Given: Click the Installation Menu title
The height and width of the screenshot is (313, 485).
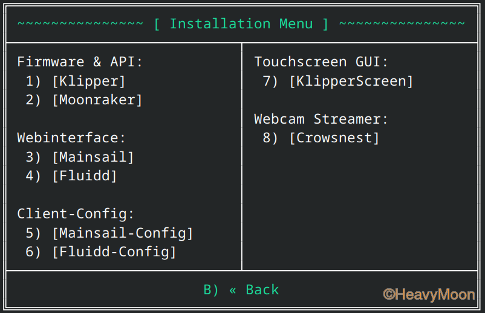Looking at the screenshot, I should click(x=241, y=24).
